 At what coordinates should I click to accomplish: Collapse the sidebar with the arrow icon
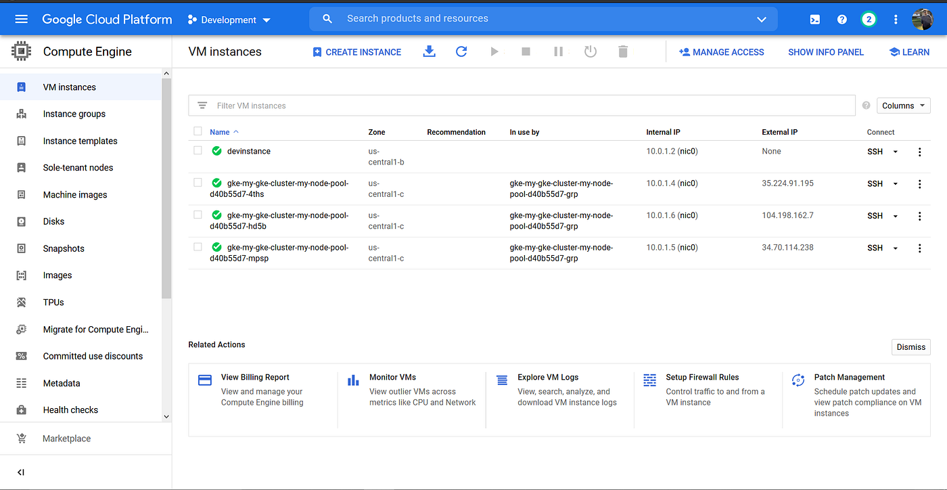(21, 472)
